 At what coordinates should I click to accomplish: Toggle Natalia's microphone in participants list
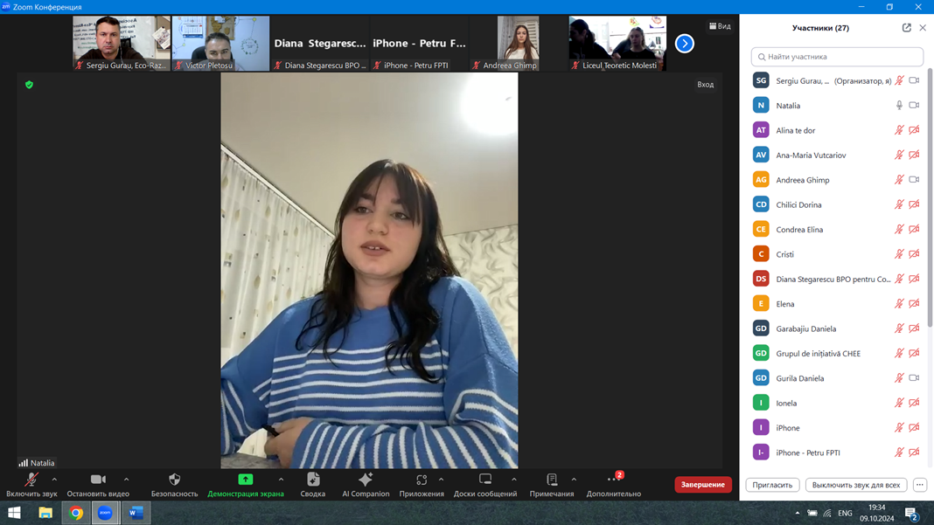point(898,106)
